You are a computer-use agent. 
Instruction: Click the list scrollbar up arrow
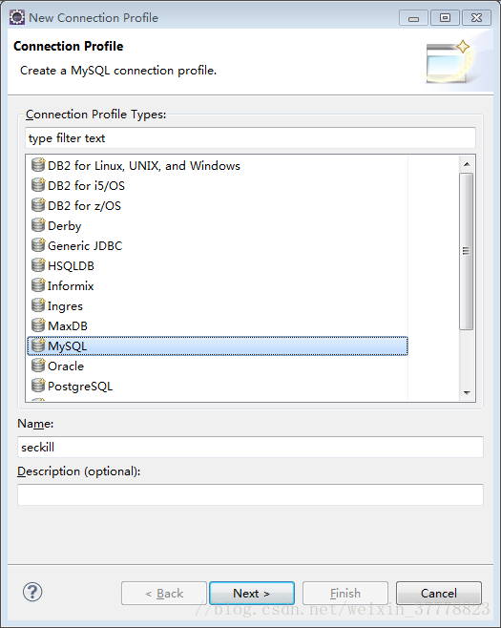pyautogui.click(x=467, y=164)
